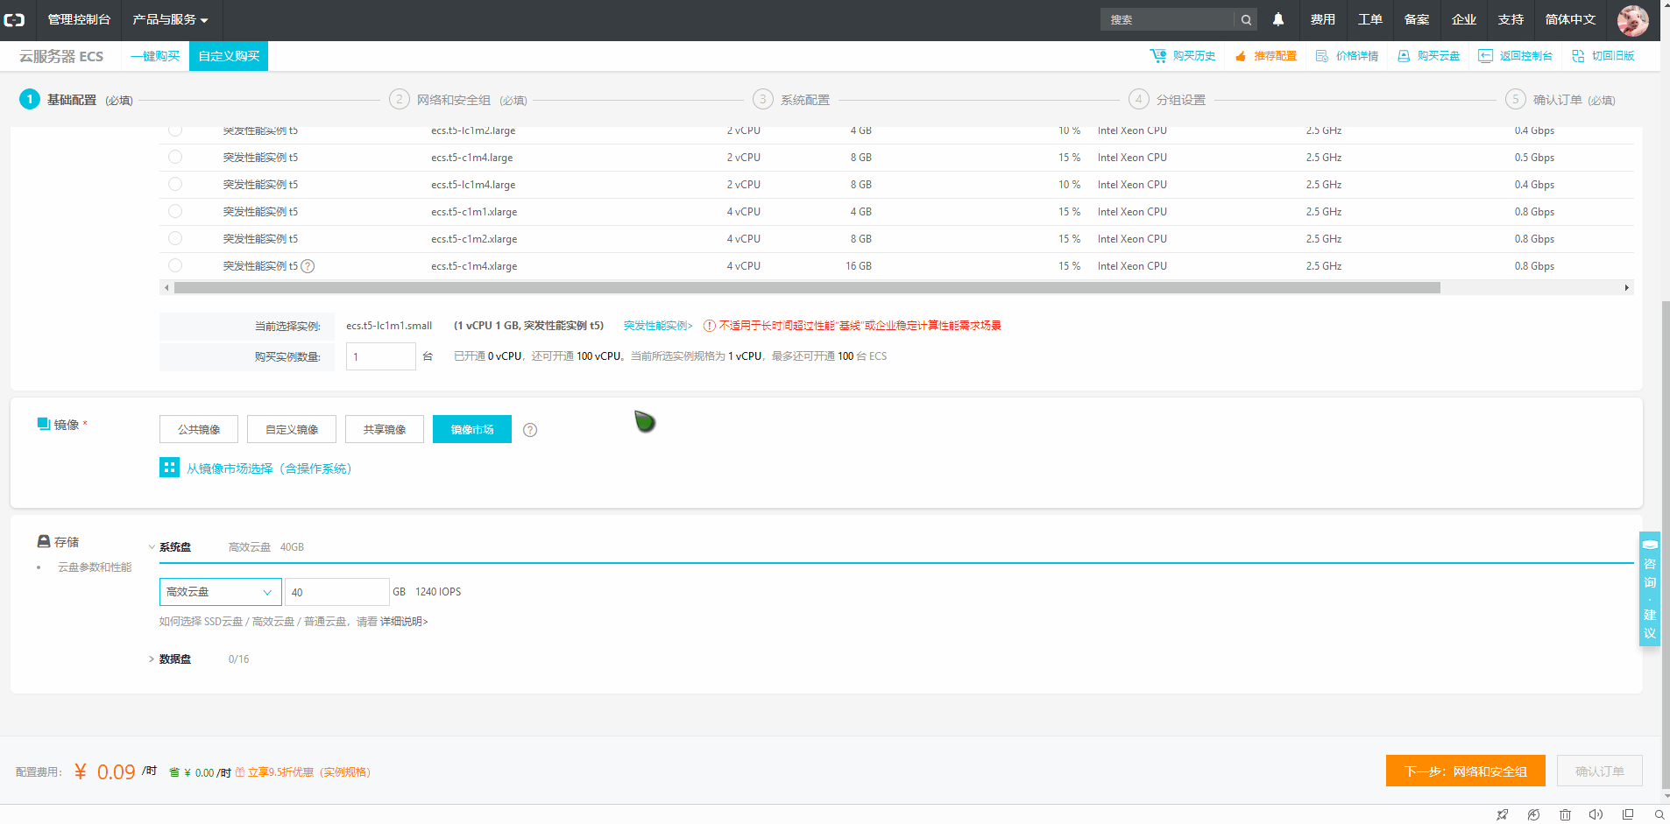
Task: Go to 管理控制台
Action: click(x=79, y=19)
